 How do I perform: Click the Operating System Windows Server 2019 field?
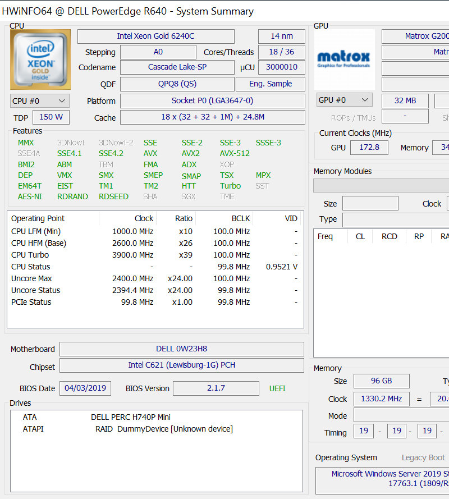tap(383, 480)
